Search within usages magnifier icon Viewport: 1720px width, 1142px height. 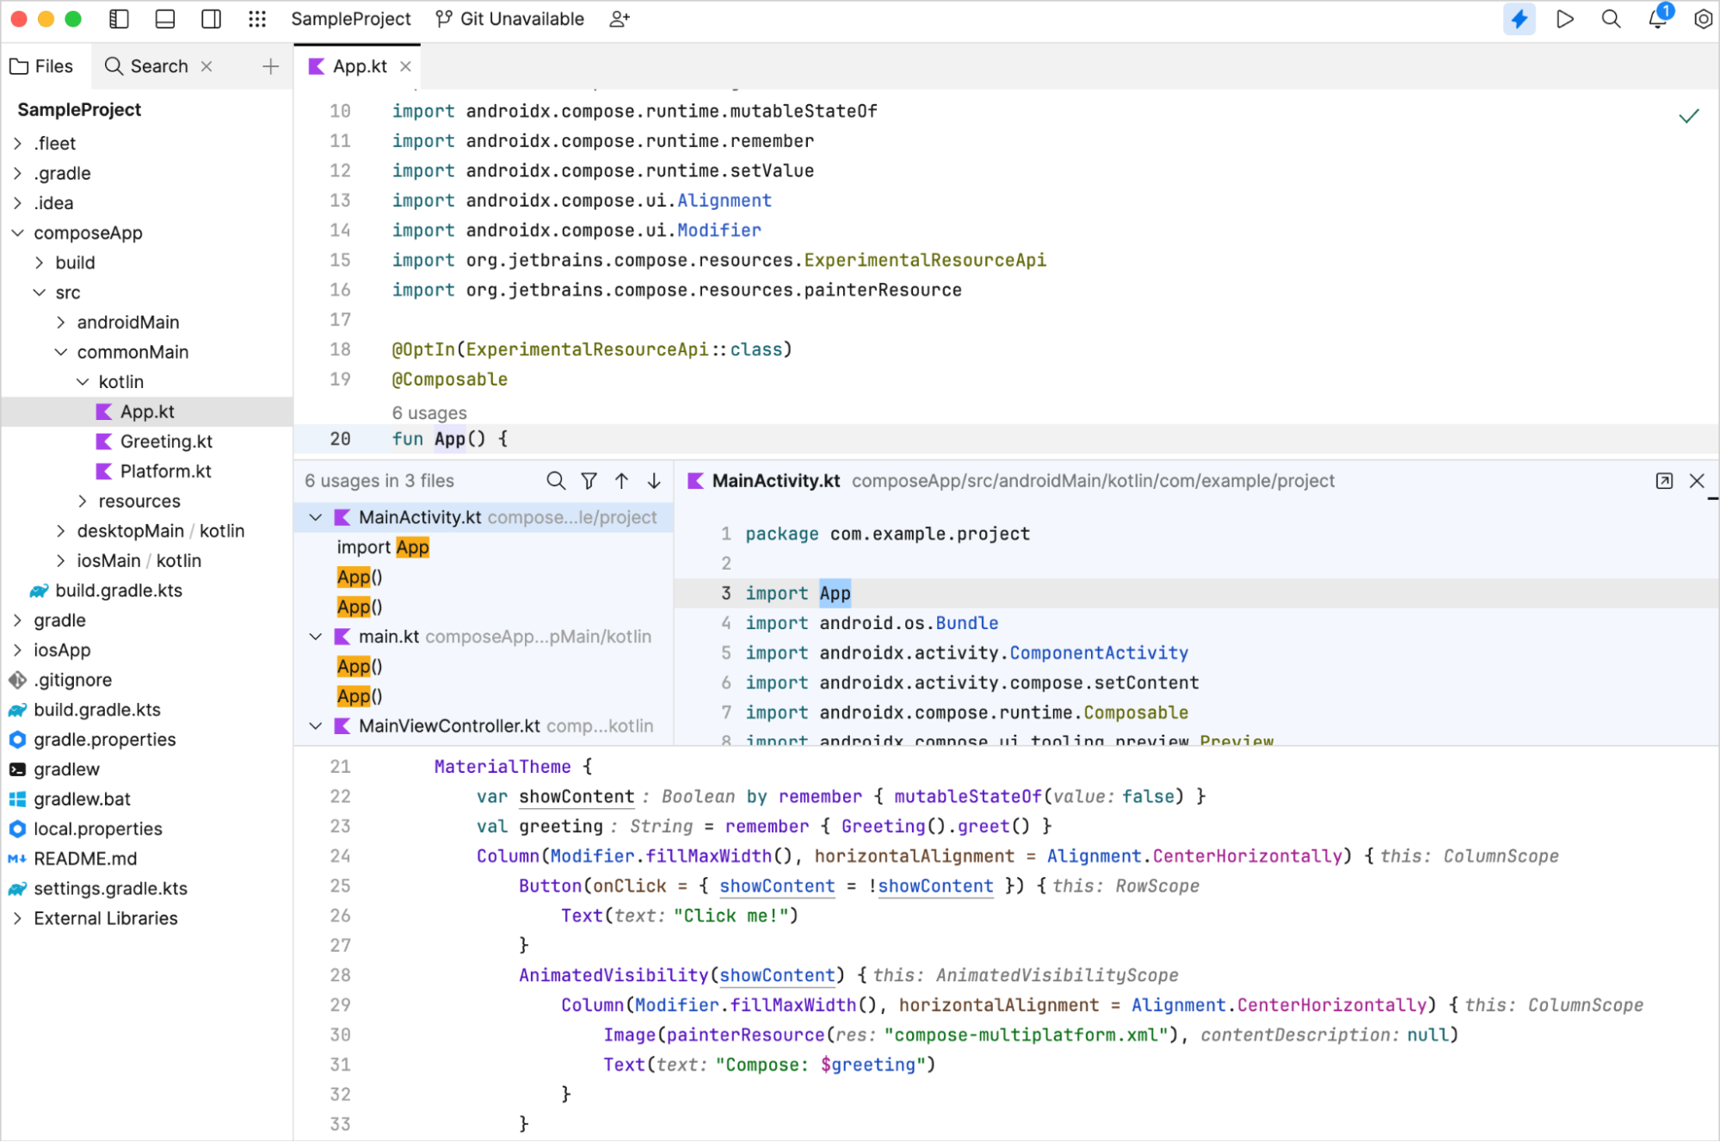pos(556,480)
